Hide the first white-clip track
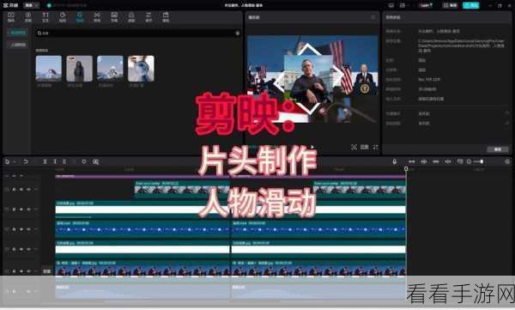Screen dimensions: 515x310 (21, 209)
